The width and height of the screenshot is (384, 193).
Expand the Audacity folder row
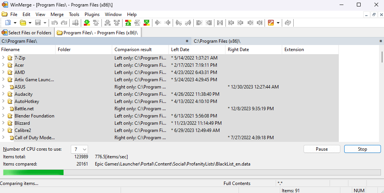click(3, 94)
